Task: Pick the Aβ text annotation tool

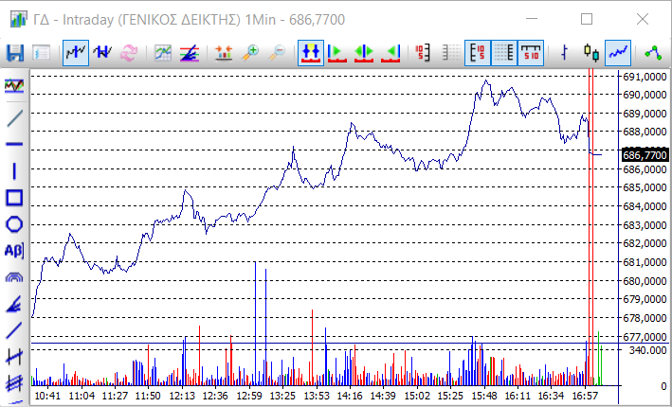Action: (14, 251)
